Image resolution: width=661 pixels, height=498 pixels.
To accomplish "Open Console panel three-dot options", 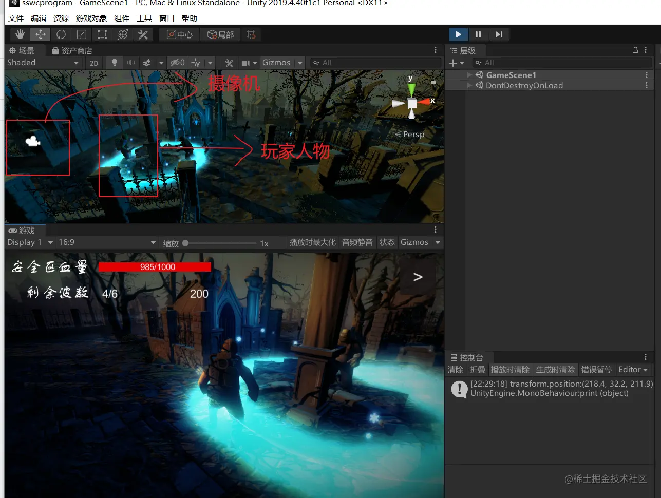I will tap(646, 357).
